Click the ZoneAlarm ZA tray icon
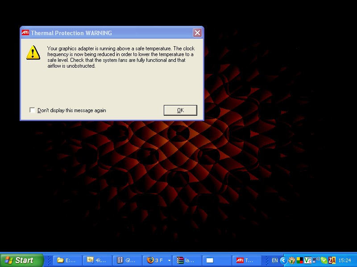Viewport: 357px width, 267px height. click(x=332, y=260)
